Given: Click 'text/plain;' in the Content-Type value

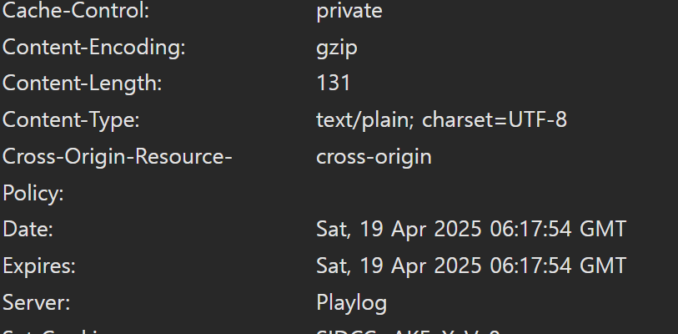Looking at the screenshot, I should 365,120.
